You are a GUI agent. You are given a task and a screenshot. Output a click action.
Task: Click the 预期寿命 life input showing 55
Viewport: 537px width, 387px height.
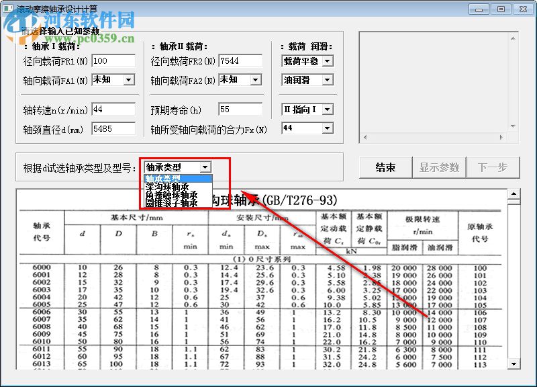[239, 109]
